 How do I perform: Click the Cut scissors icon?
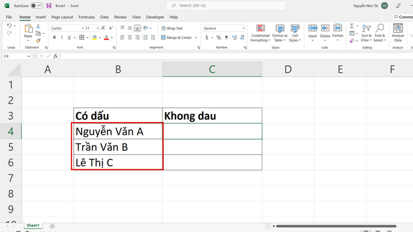tap(38, 26)
